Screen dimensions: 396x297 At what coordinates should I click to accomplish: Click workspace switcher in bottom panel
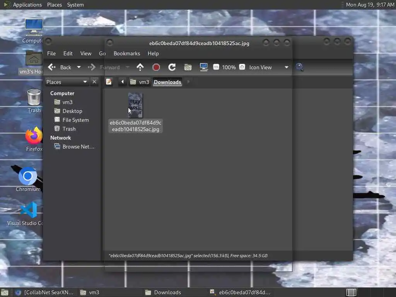[x=351, y=292]
